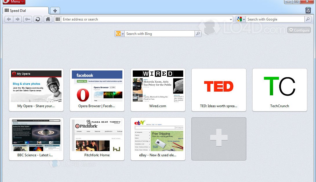The width and height of the screenshot is (316, 182).
Task: Expand the address bar history dropdown
Action: [x=231, y=19]
